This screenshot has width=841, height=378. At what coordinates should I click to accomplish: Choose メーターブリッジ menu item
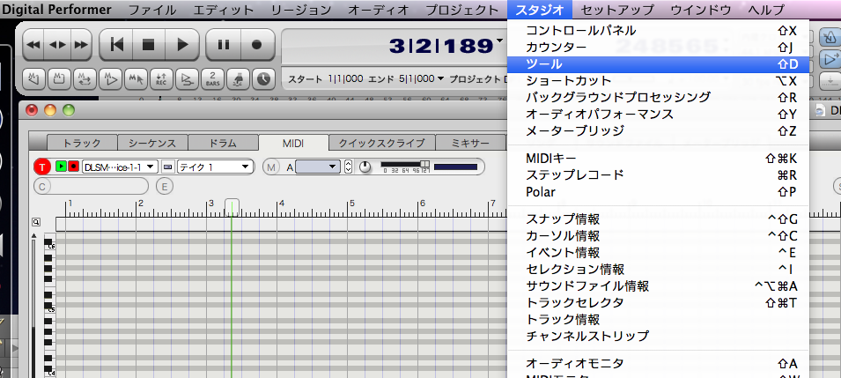(x=658, y=130)
